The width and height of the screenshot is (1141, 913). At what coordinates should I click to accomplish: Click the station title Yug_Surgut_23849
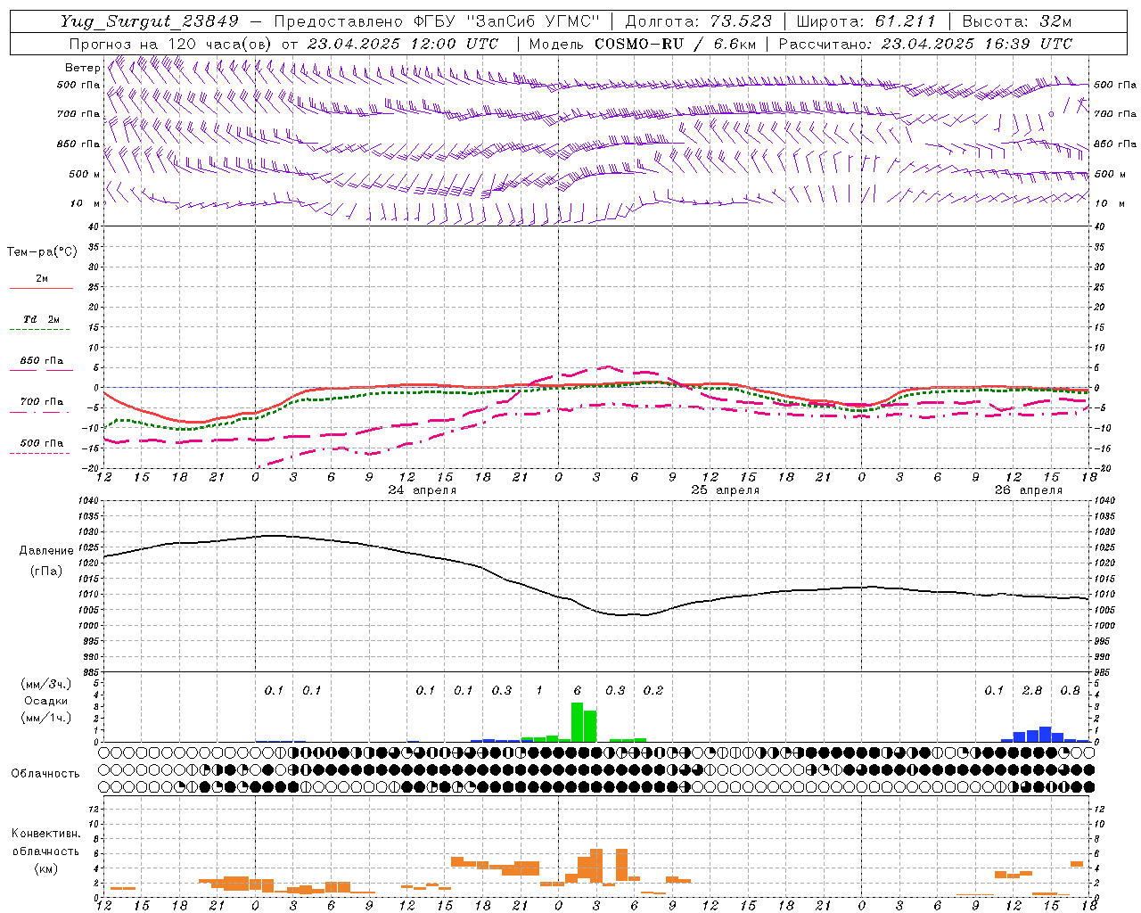149,21
